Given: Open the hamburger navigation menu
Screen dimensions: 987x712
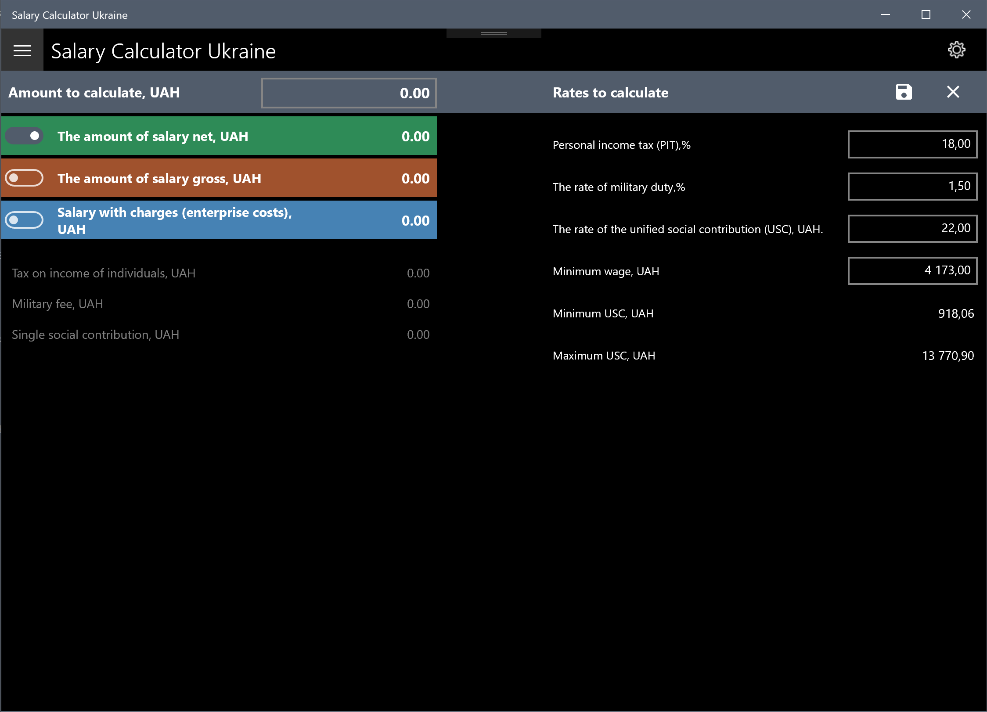Looking at the screenshot, I should (22, 51).
